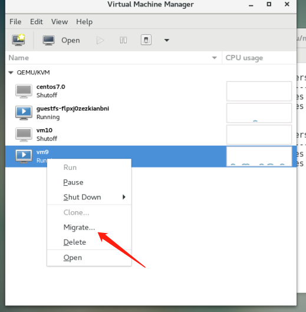306x312 pixels.
Task: Choose Pause in the context menu
Action: (89, 182)
